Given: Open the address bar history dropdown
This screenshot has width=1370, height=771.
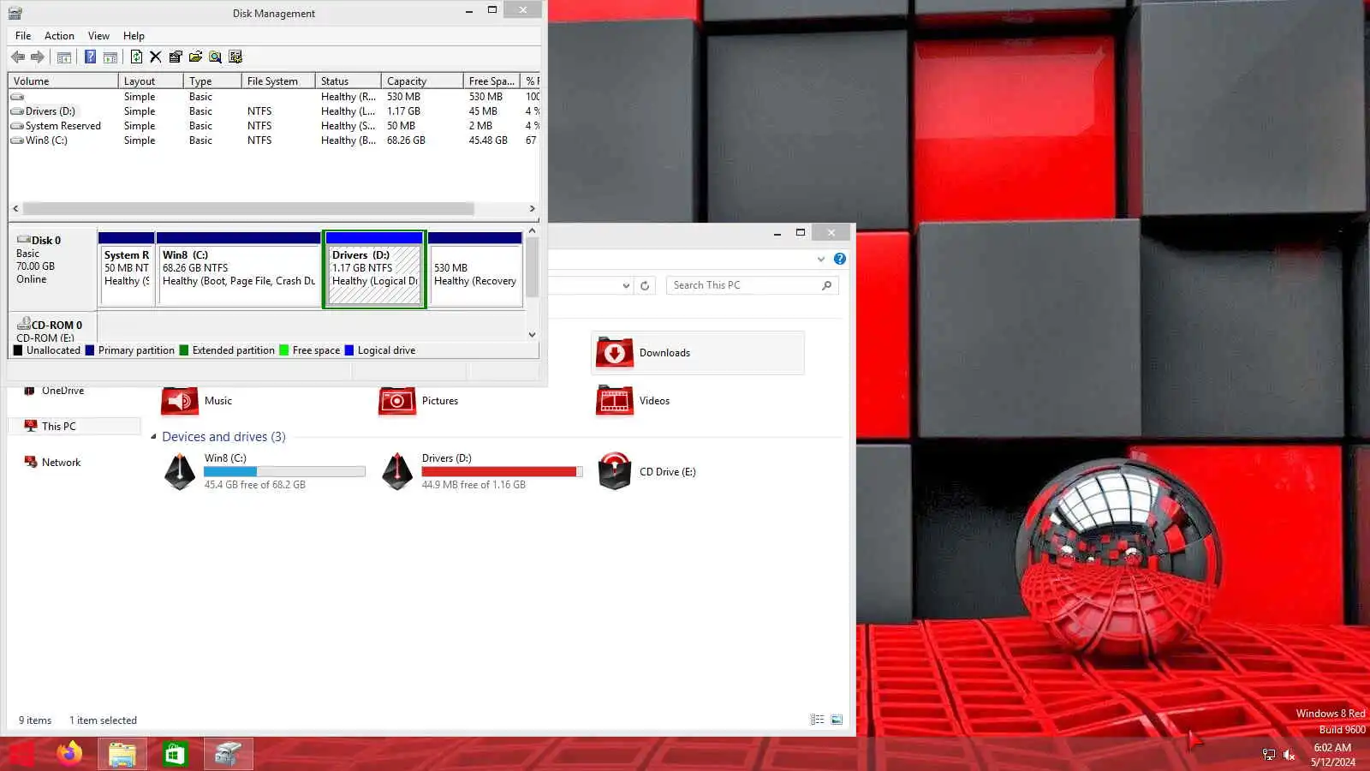Looking at the screenshot, I should pos(626,286).
